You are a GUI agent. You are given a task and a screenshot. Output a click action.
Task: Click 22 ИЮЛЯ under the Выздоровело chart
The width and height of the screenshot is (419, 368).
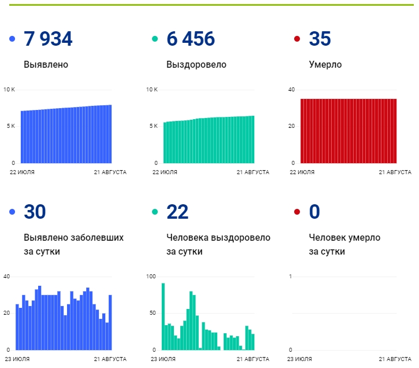point(165,172)
